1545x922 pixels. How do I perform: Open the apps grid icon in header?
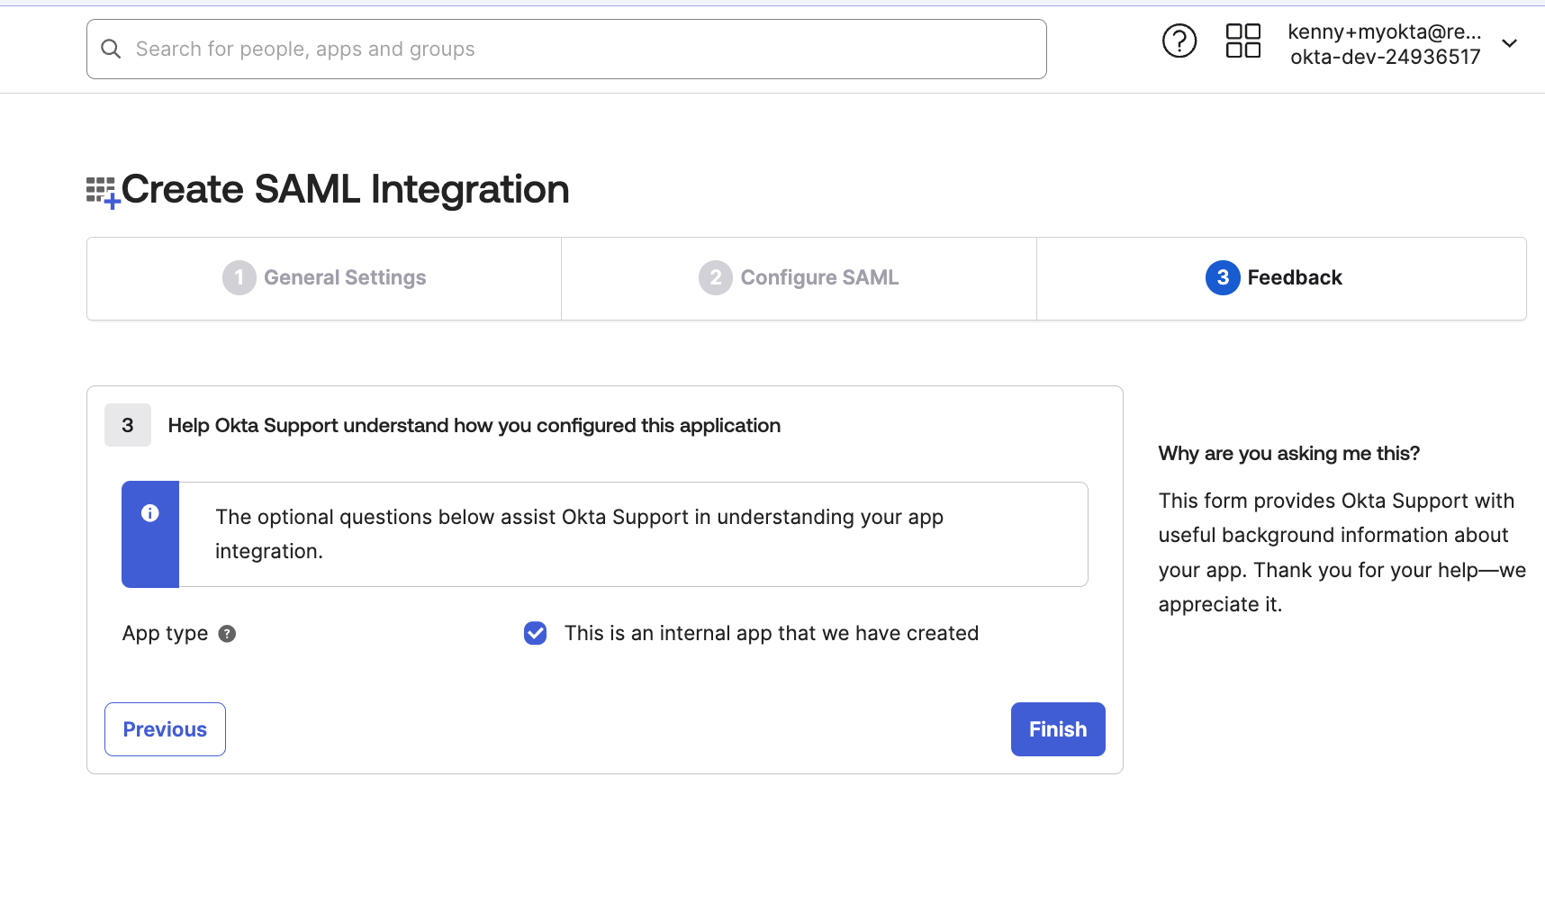coord(1242,41)
